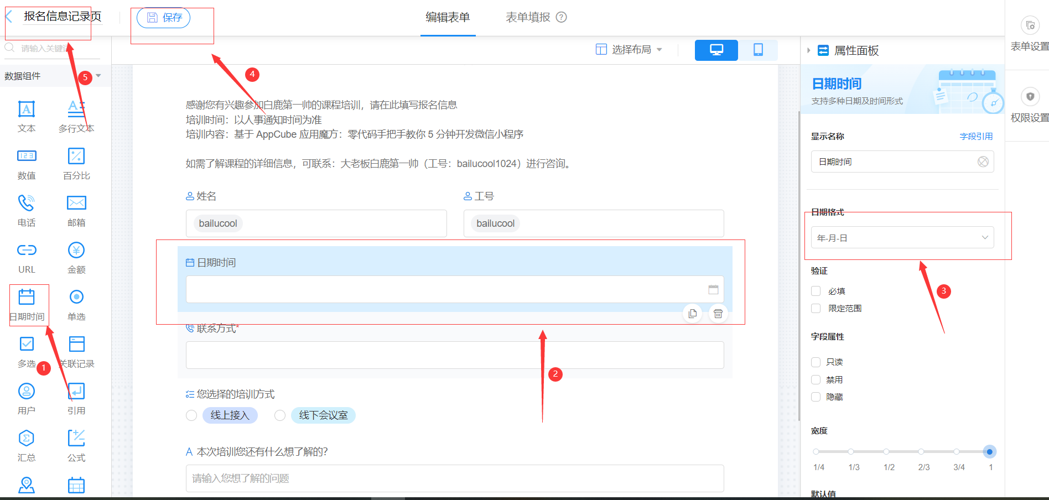Add a 百分比 percentage component
1049x500 pixels.
tap(76, 164)
